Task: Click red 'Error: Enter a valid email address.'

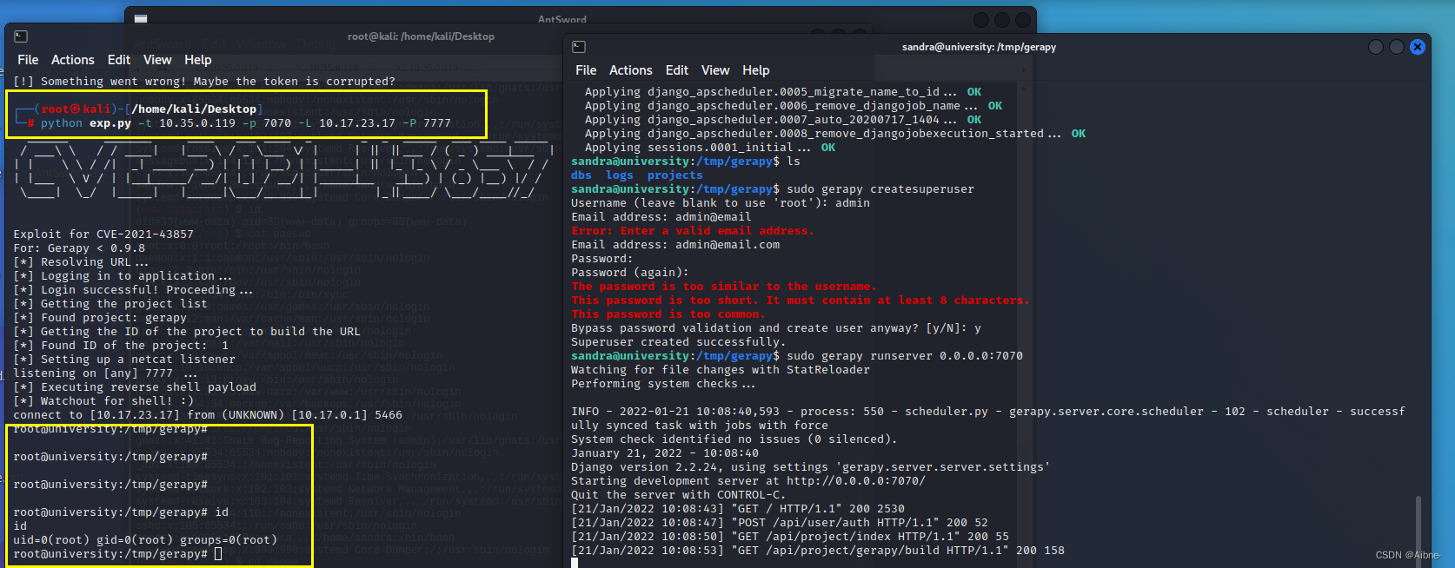Action: (693, 231)
